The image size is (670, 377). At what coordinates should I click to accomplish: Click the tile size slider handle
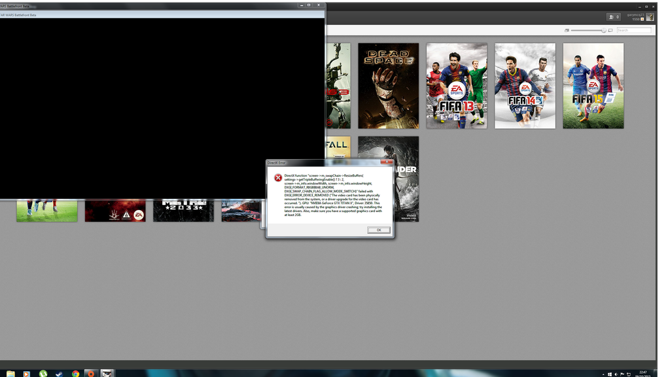coord(603,30)
